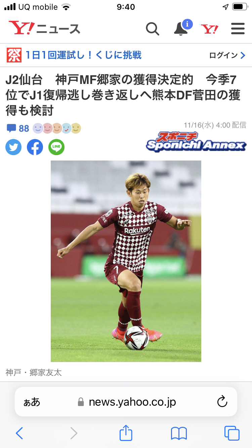Tap the footballer photo

tap(126, 261)
